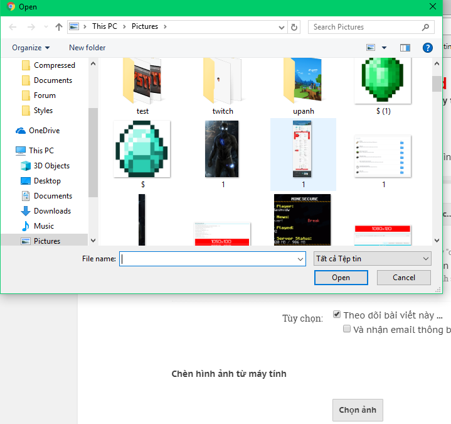Click the Chọn ảnh button on the webpage
The image size is (451, 424).
(358, 410)
